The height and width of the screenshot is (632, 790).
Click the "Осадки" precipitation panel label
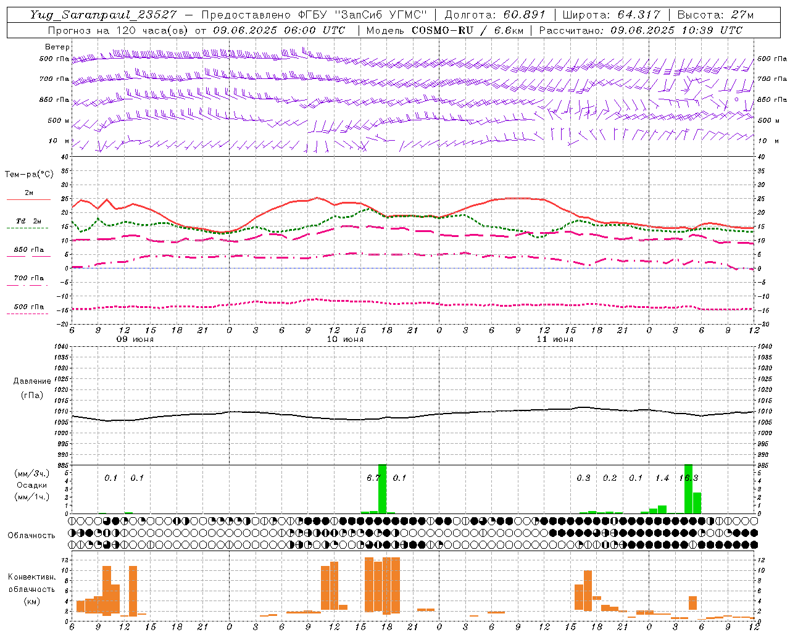click(x=31, y=485)
